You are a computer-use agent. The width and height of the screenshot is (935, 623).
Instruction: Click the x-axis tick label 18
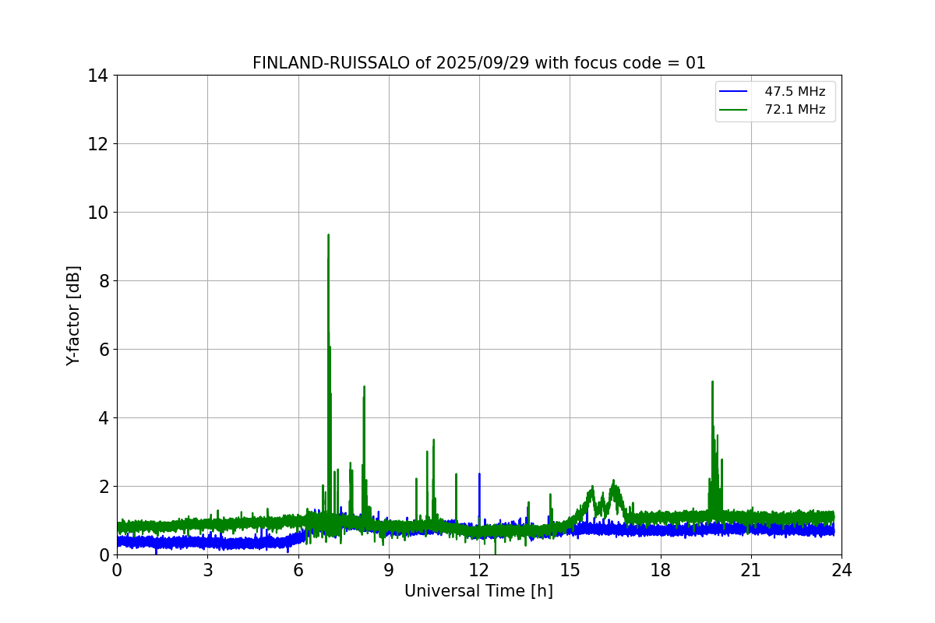(661, 570)
